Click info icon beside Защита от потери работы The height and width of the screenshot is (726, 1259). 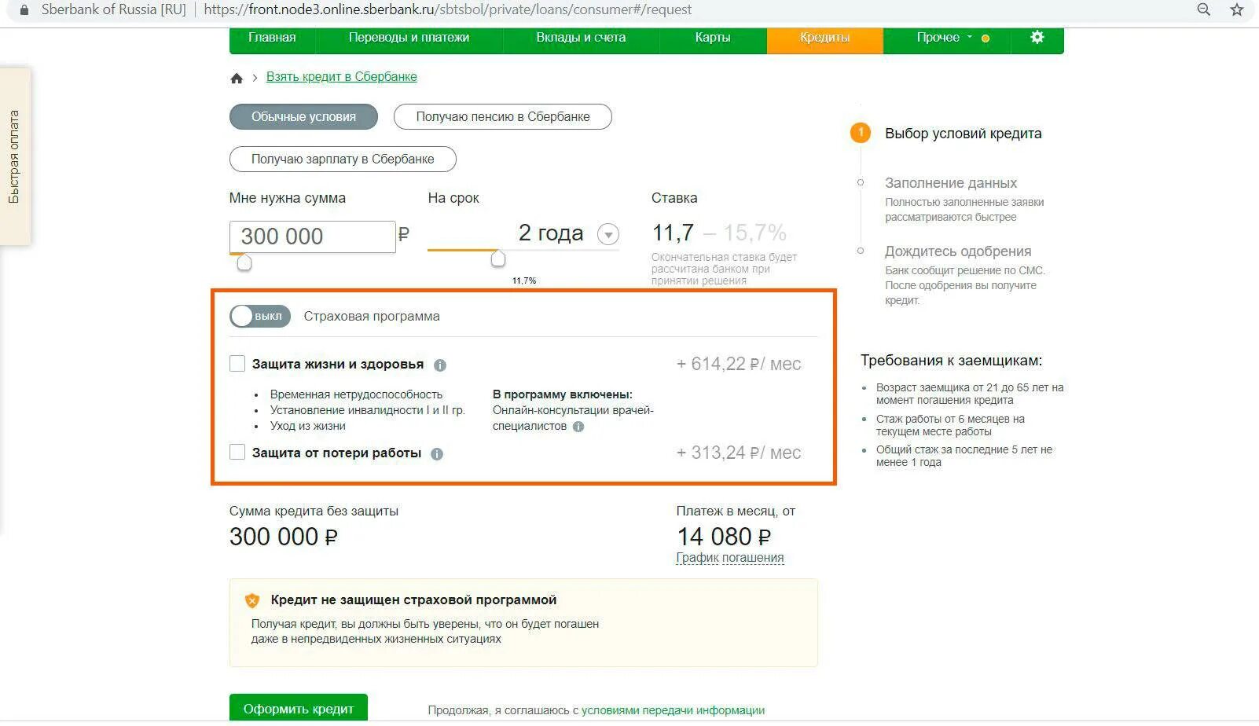[x=437, y=454]
